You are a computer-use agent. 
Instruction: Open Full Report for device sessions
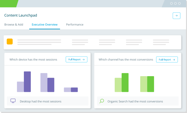76,59
